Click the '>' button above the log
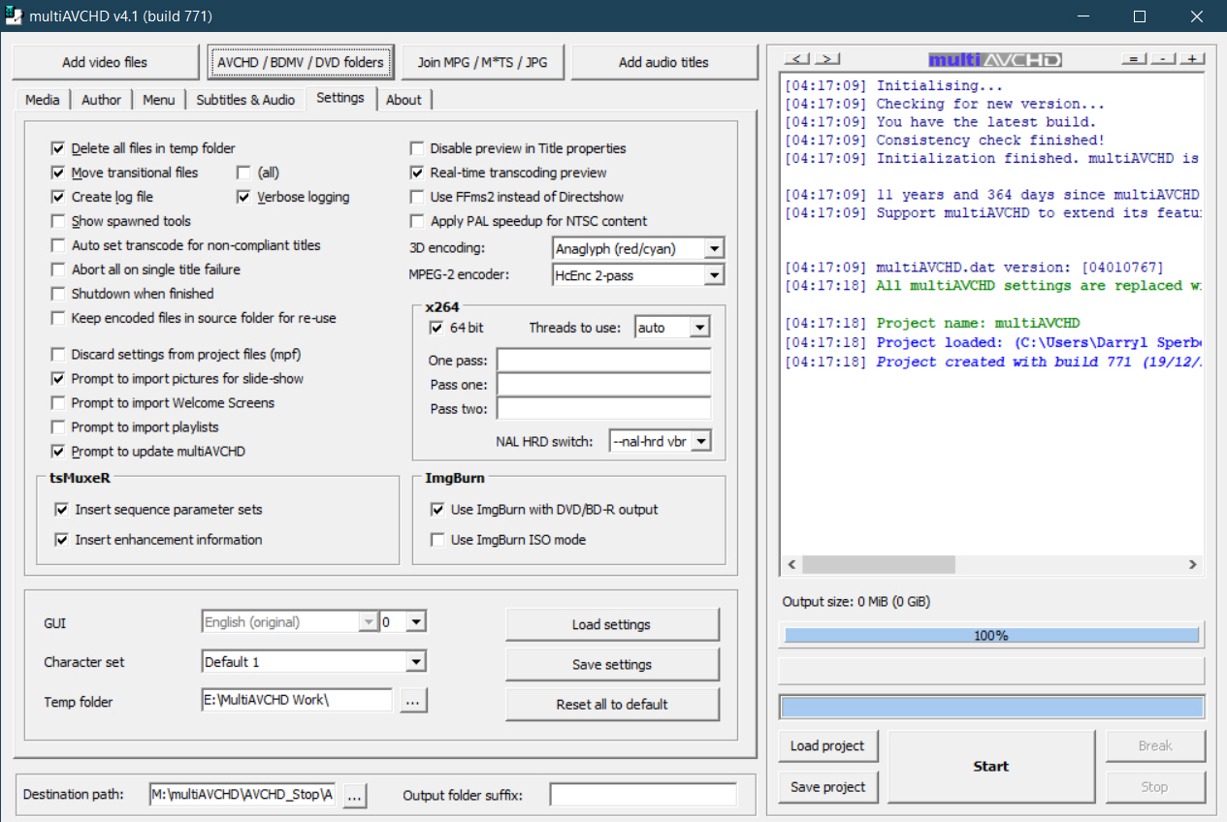This screenshot has width=1227, height=822. 826,60
